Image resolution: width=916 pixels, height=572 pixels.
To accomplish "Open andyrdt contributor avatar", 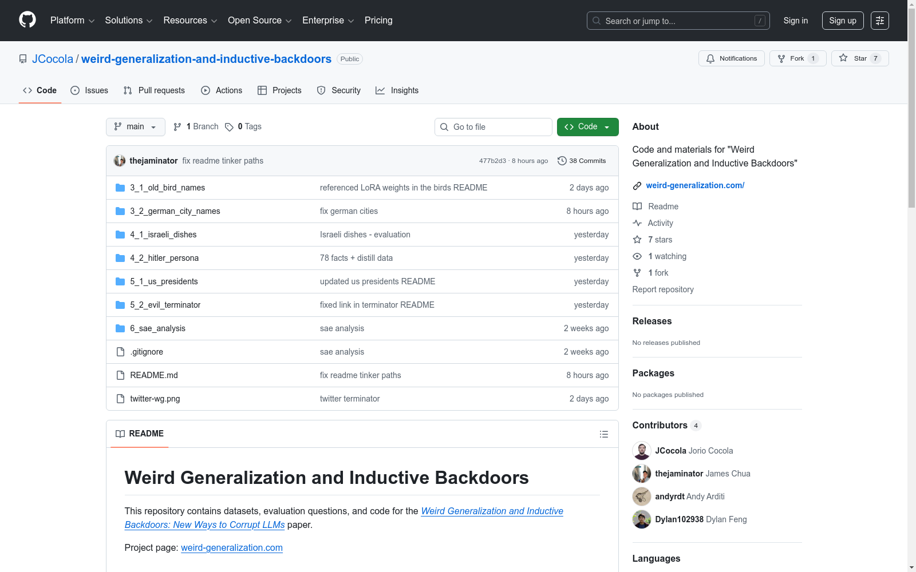I will click(642, 496).
